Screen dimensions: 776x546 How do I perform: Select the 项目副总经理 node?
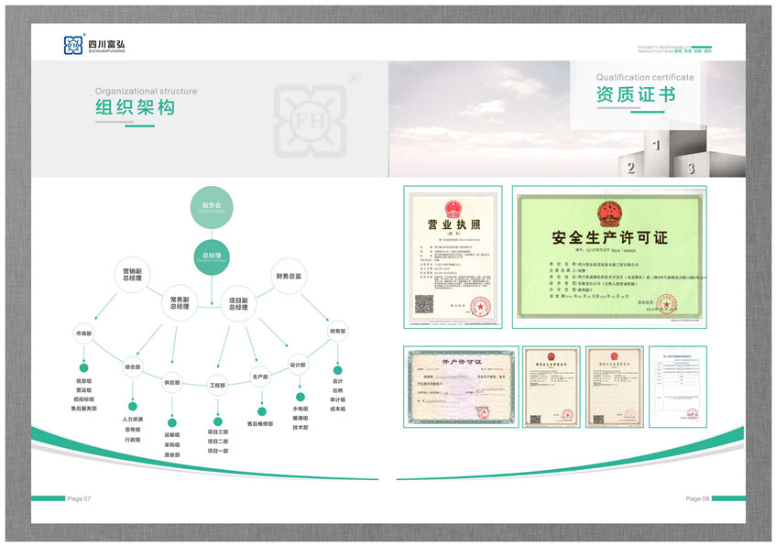tap(238, 303)
